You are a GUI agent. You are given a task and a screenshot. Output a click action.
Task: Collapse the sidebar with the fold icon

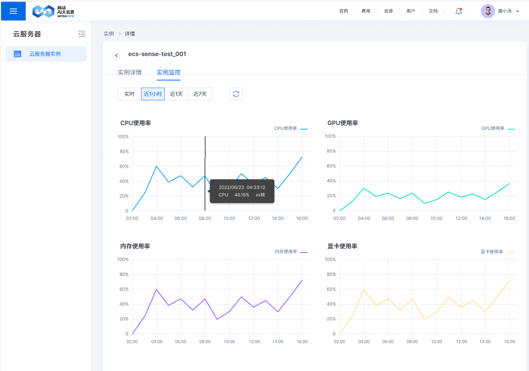click(x=82, y=34)
